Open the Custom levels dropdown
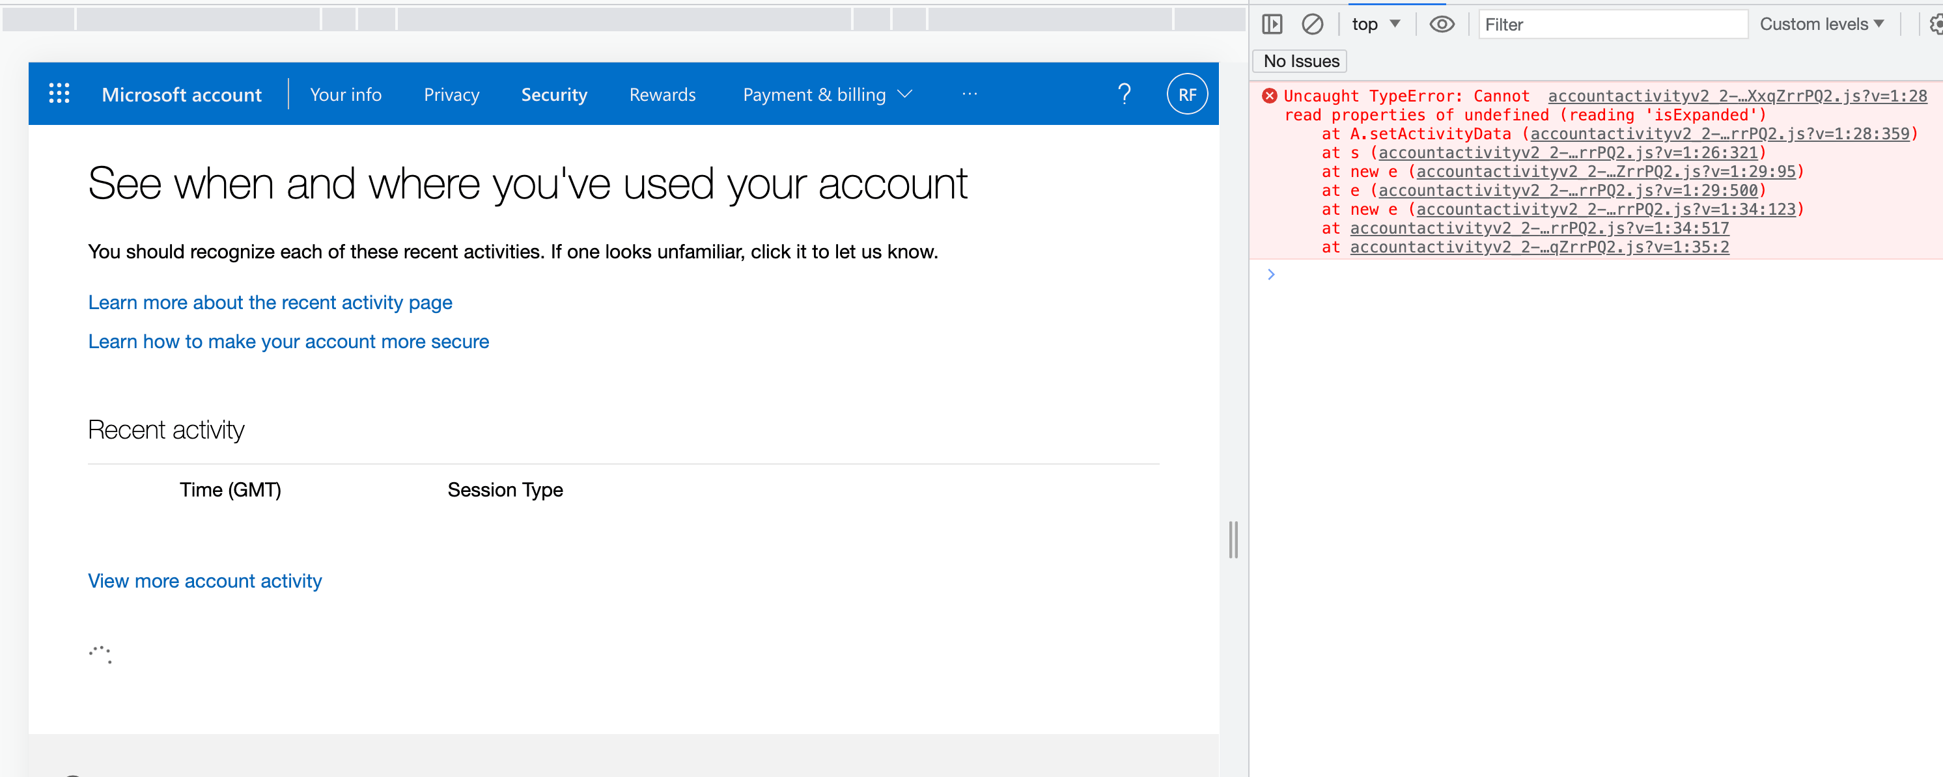This screenshot has width=1943, height=777. point(1821,24)
